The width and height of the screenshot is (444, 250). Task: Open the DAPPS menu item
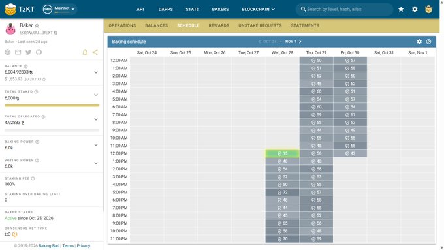(x=166, y=9)
